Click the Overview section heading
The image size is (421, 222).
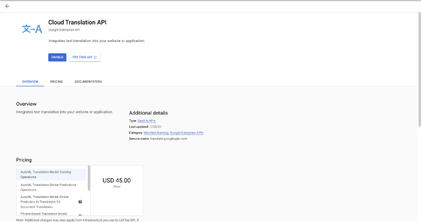coord(26,104)
